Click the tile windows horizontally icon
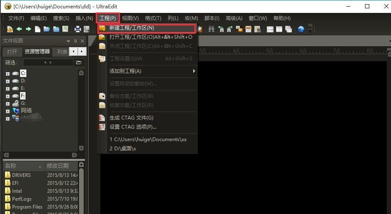The image size is (391, 214). [x=270, y=29]
